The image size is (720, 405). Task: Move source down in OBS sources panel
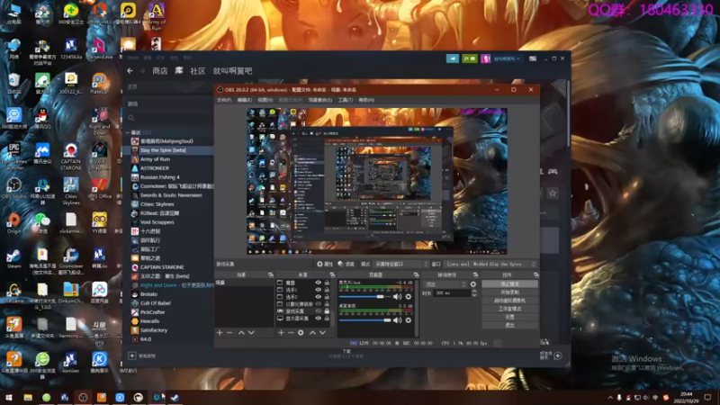pos(322,332)
